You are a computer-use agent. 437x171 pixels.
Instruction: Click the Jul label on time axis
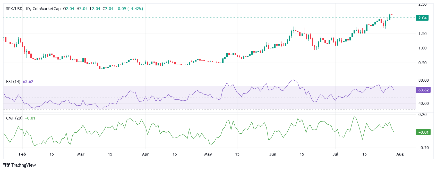click(x=335, y=154)
